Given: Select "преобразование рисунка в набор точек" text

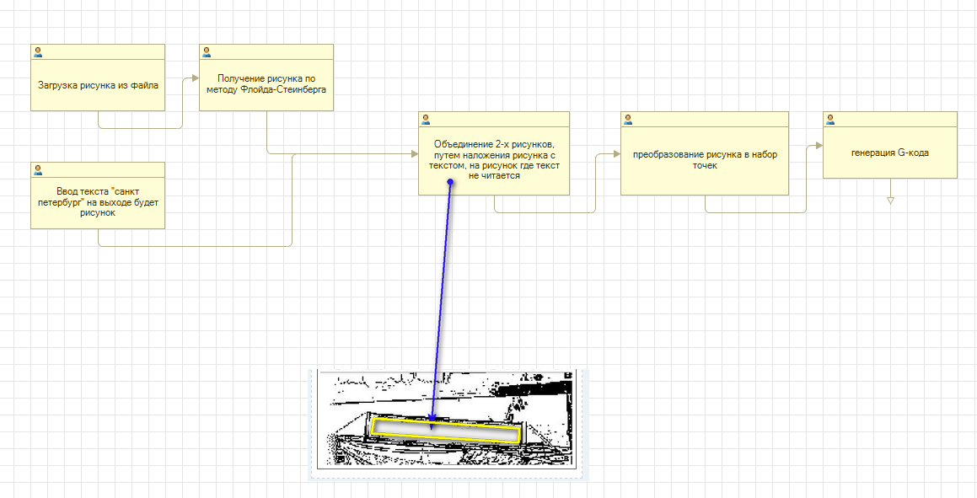Looking at the screenshot, I should (x=705, y=160).
